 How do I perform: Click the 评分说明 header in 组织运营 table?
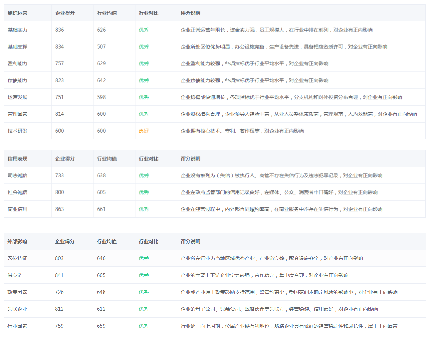pos(191,13)
